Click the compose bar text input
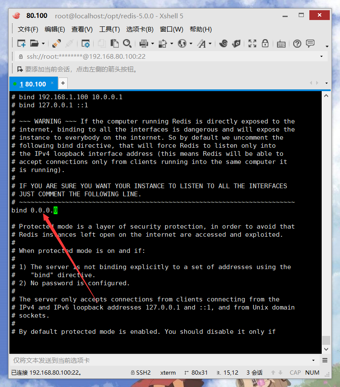 [160, 360]
